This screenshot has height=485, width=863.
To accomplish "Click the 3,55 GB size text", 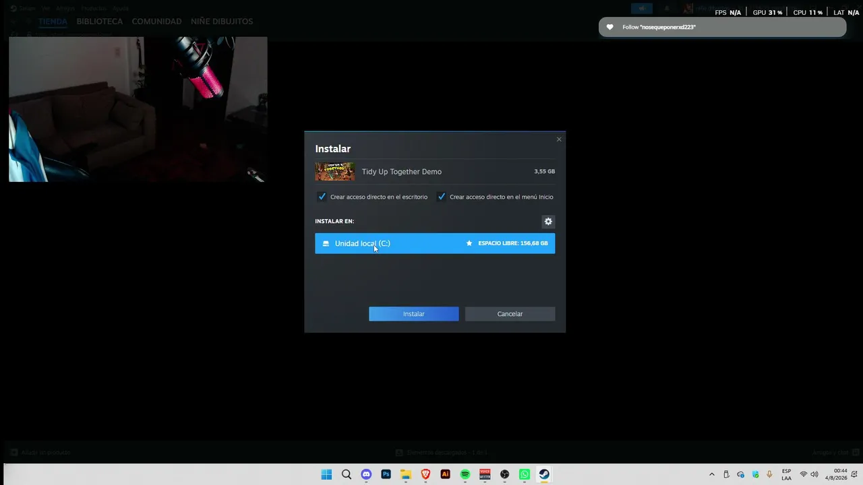I will point(544,172).
